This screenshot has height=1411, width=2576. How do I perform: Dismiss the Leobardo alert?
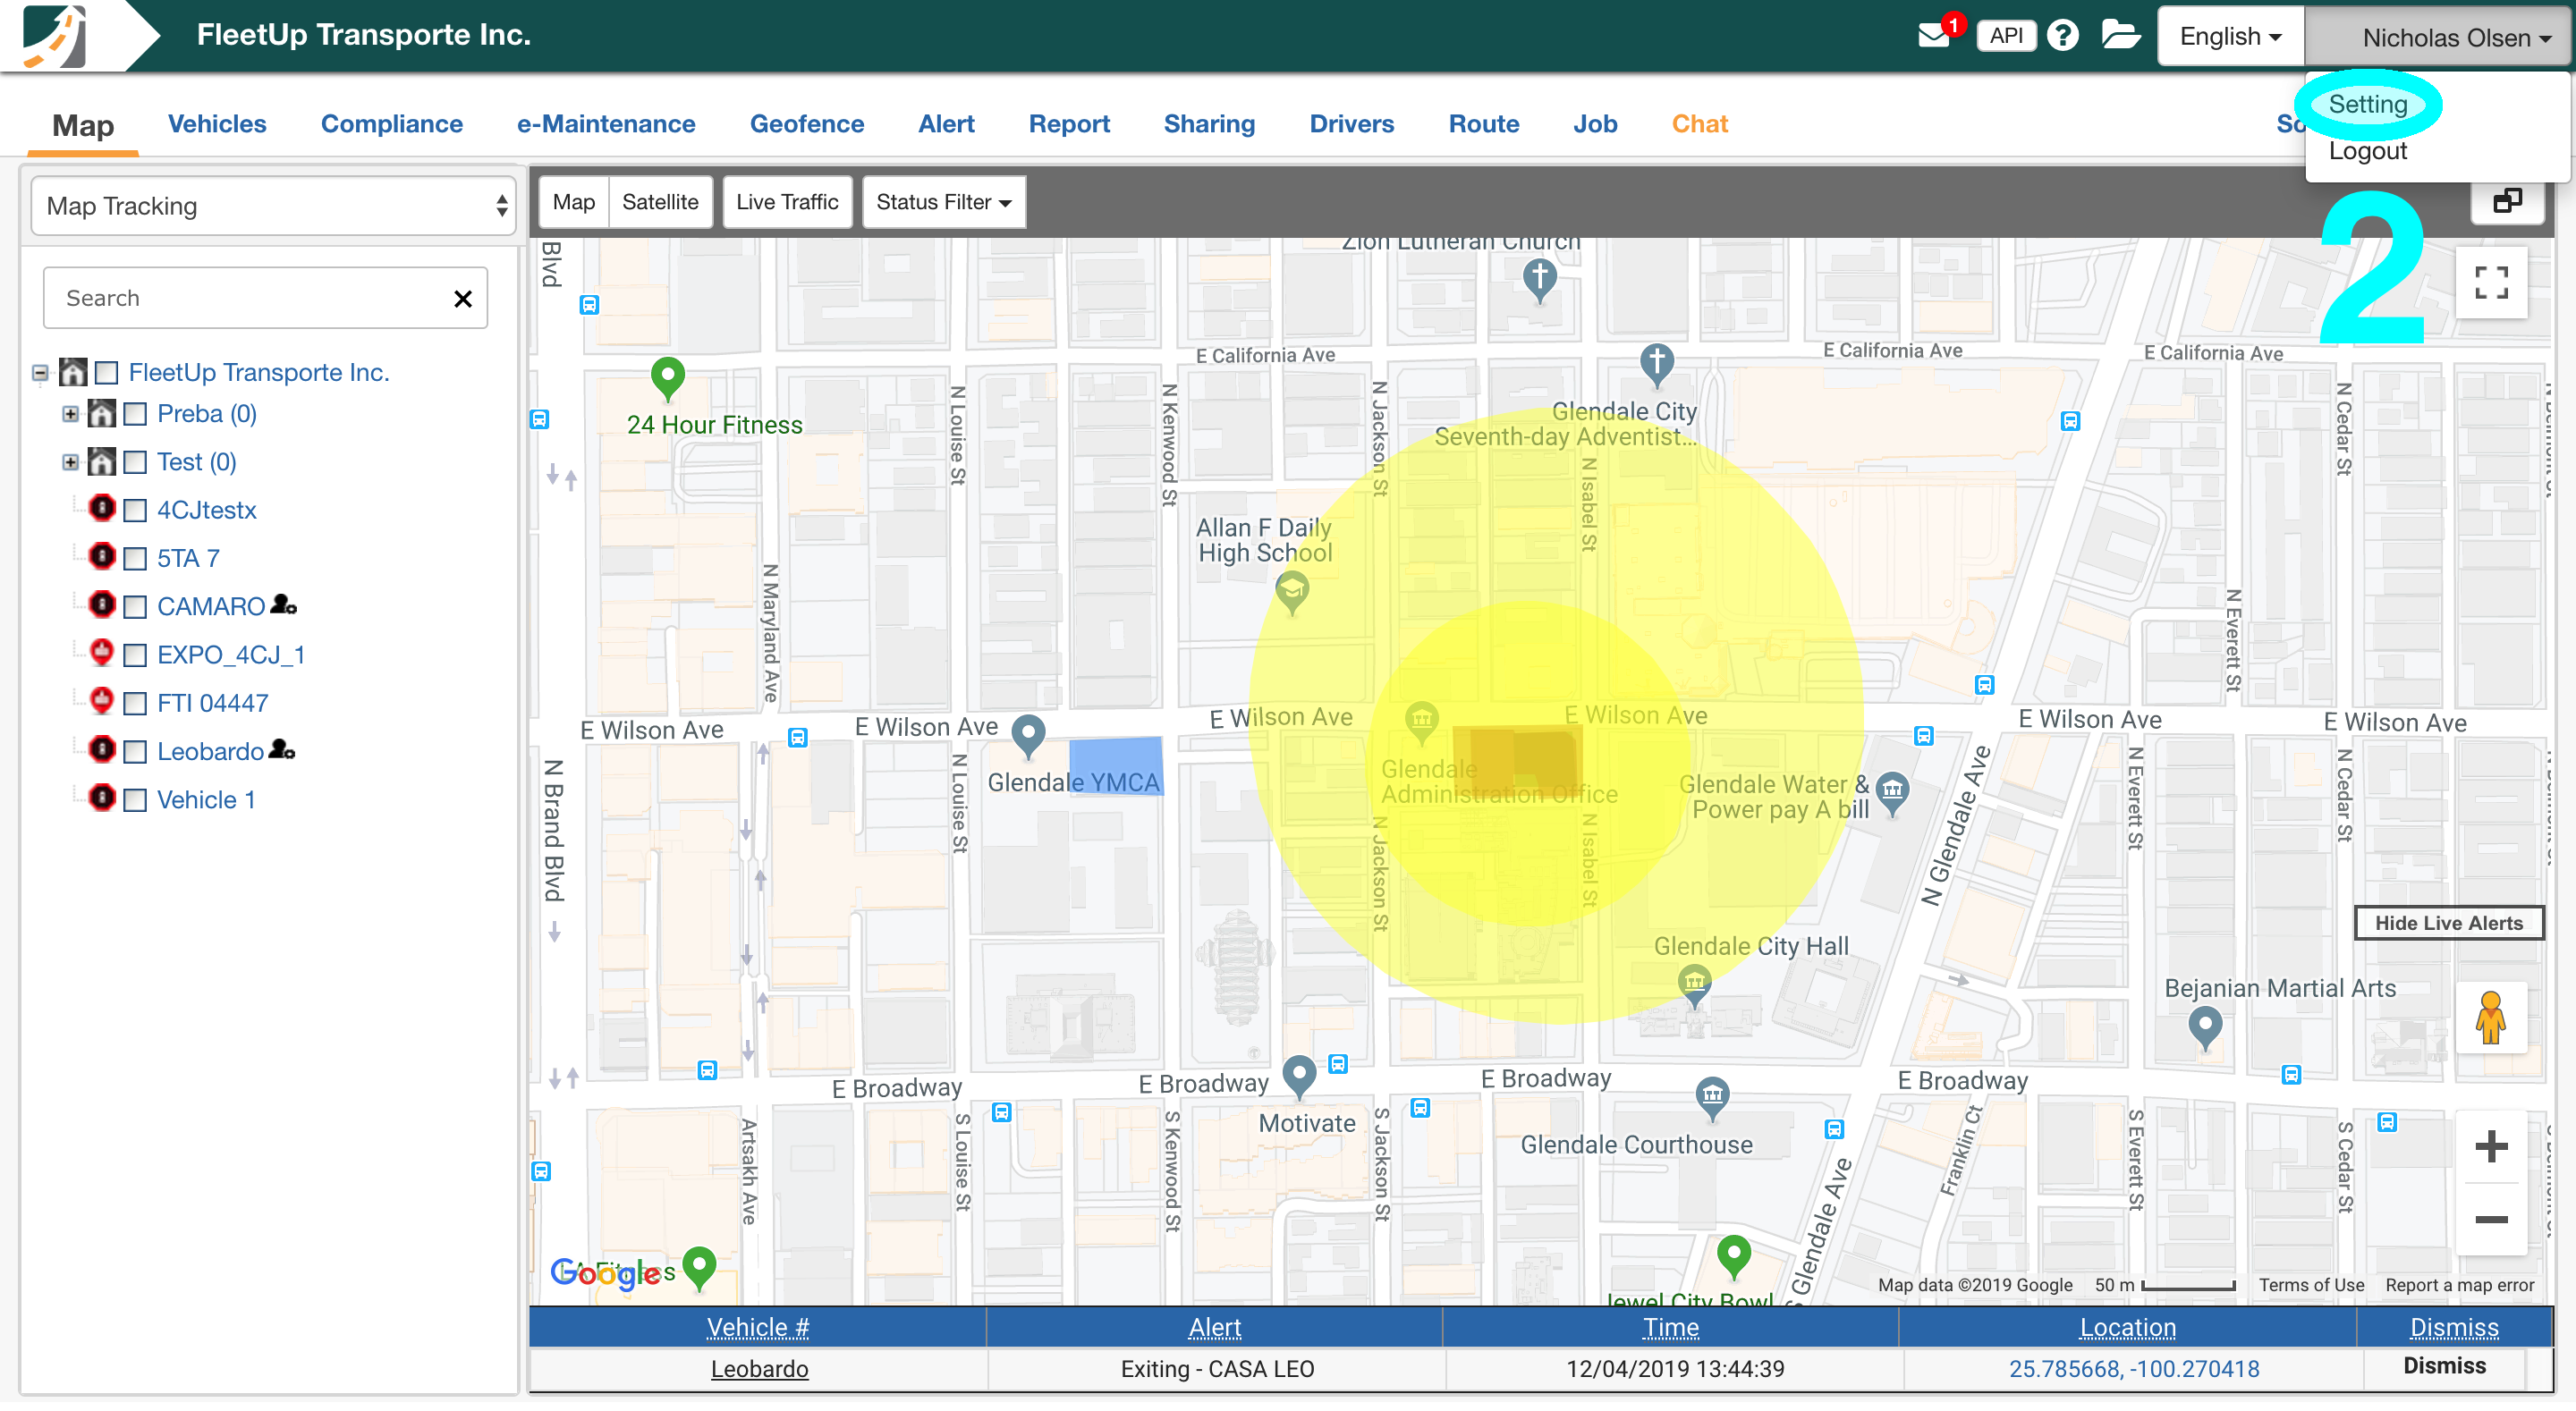click(x=2444, y=1366)
